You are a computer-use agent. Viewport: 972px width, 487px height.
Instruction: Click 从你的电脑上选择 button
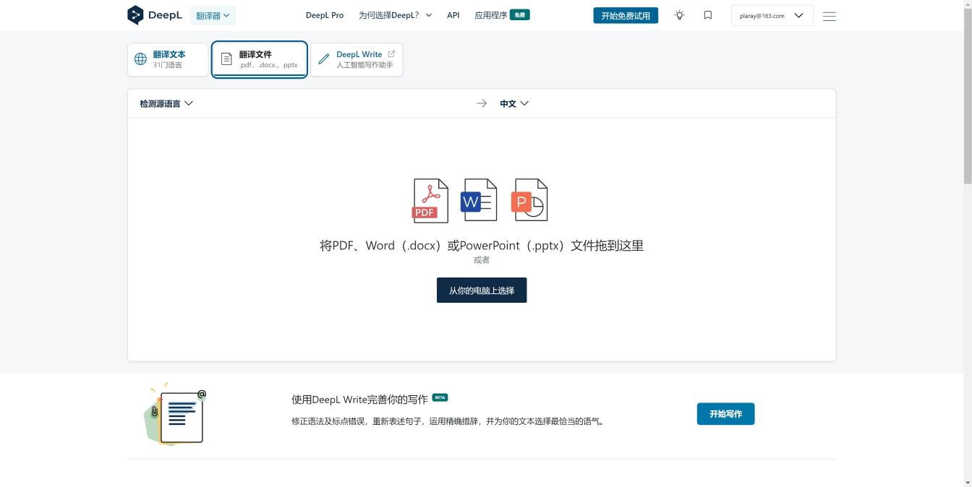(x=482, y=290)
